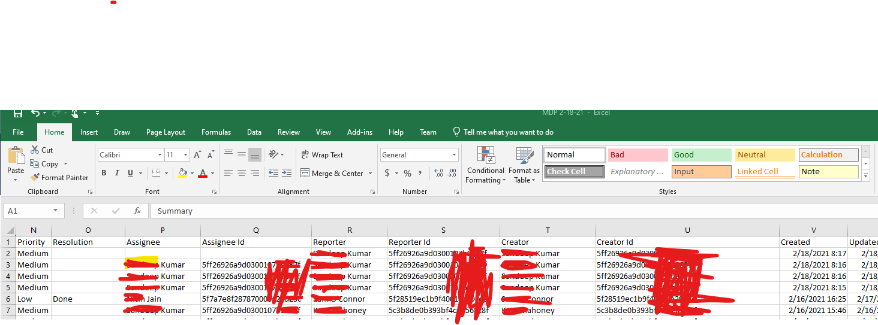Click the Copy button

(44, 164)
